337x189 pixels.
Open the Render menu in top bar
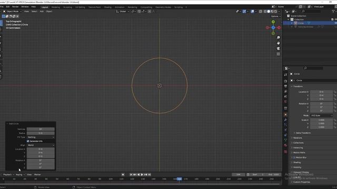tap(15, 7)
